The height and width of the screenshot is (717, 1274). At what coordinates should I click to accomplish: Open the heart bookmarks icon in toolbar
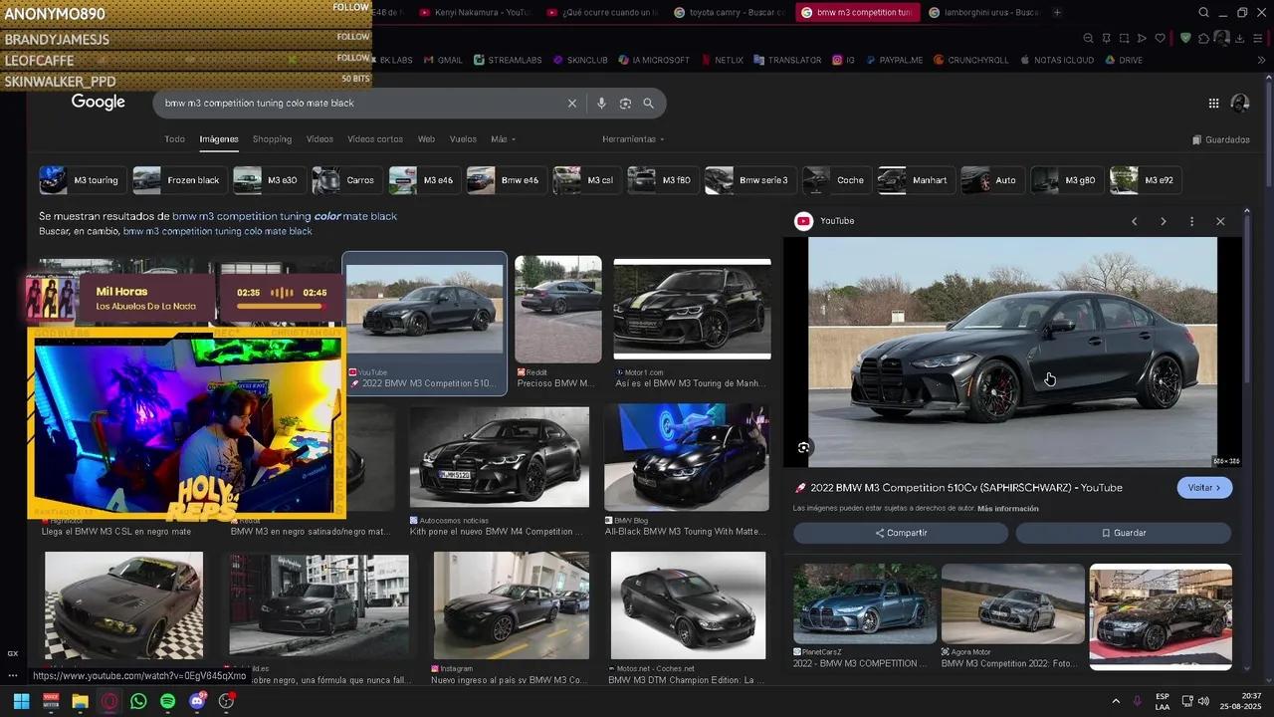1160,38
